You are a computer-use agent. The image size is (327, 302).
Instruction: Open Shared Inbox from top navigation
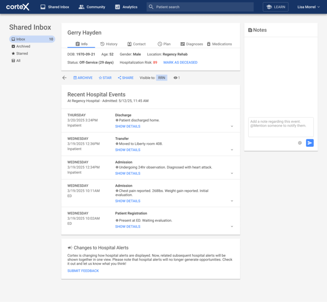click(54, 7)
